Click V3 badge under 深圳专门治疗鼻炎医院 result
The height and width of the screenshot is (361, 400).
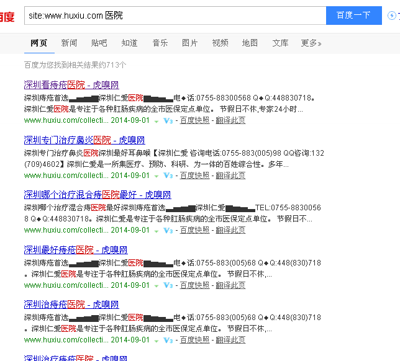click(x=168, y=176)
